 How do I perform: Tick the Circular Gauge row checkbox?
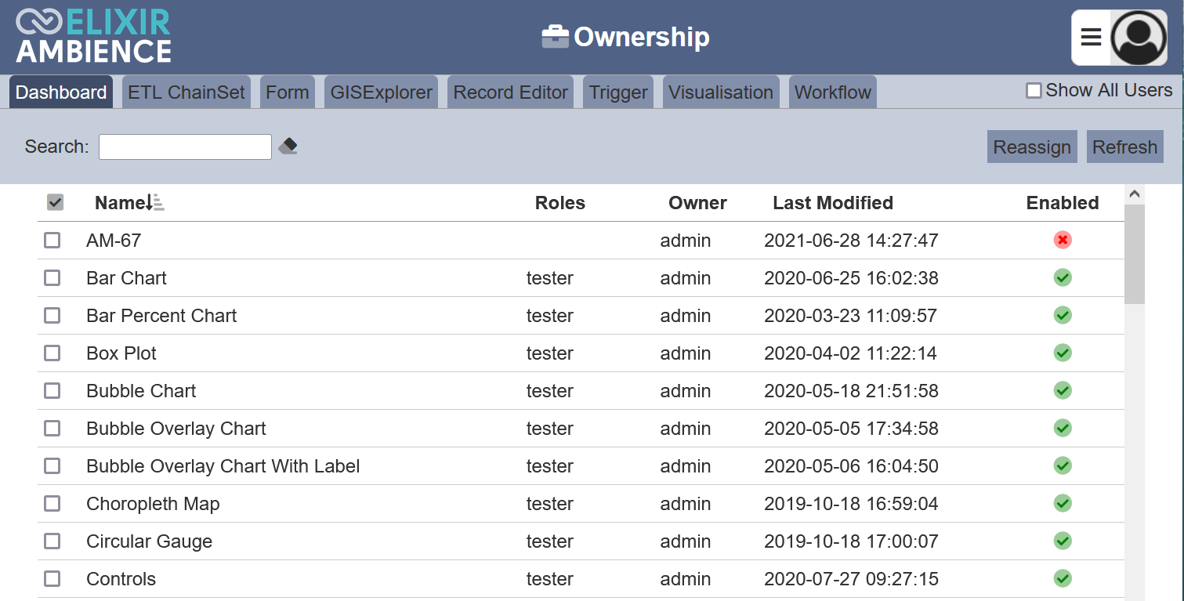[x=52, y=541]
